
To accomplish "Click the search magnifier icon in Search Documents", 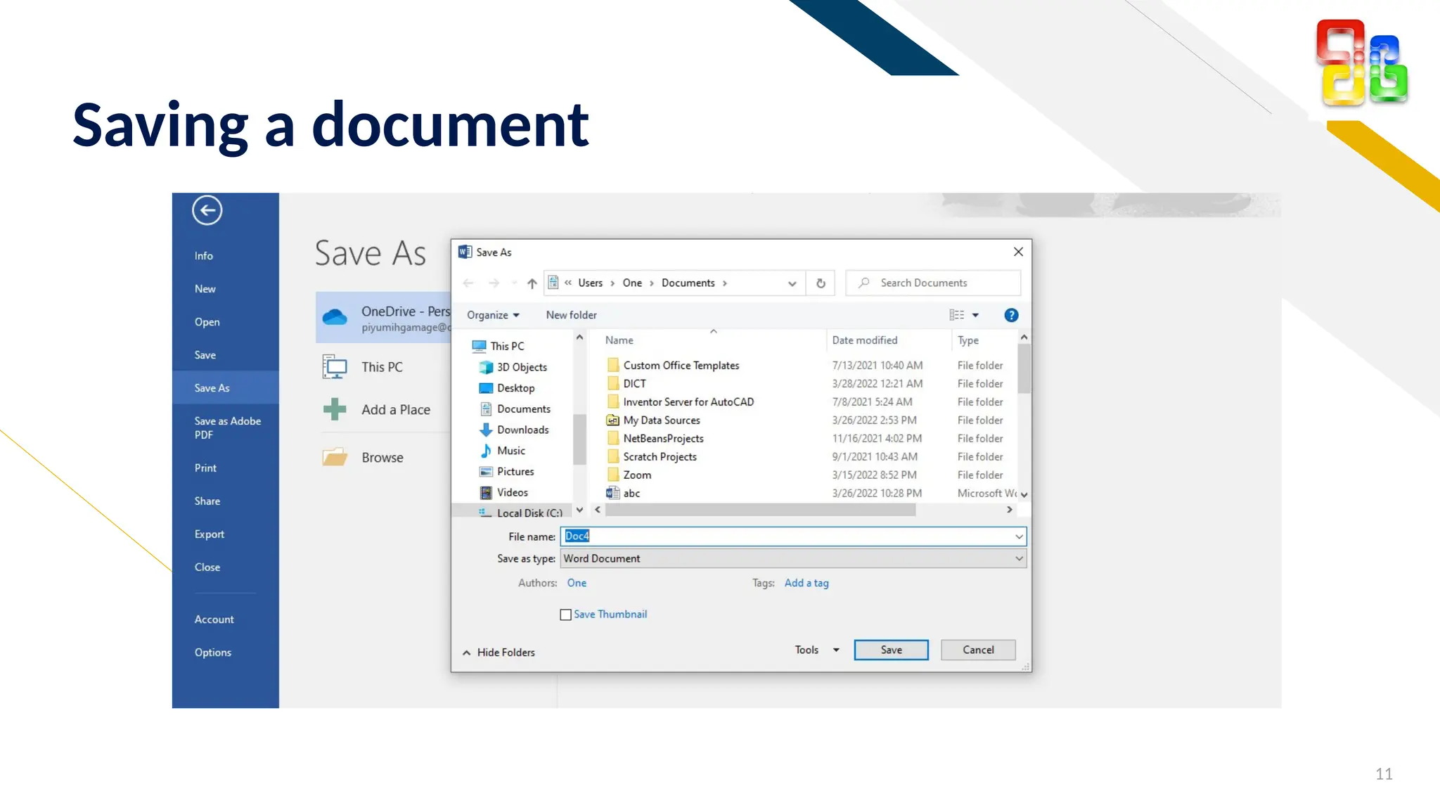I will click(864, 283).
